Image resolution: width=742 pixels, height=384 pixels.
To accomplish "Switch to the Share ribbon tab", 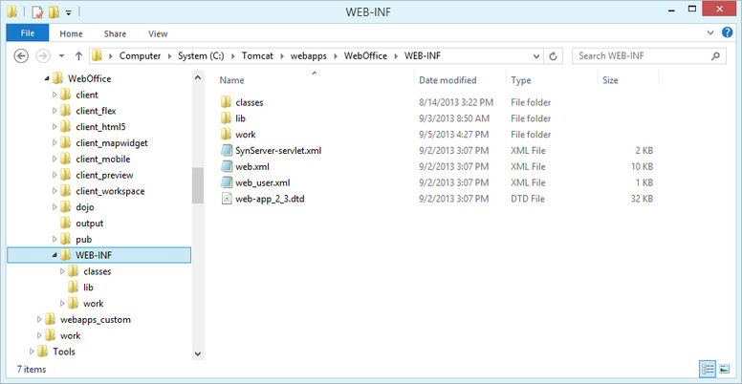I will pyautogui.click(x=115, y=33).
